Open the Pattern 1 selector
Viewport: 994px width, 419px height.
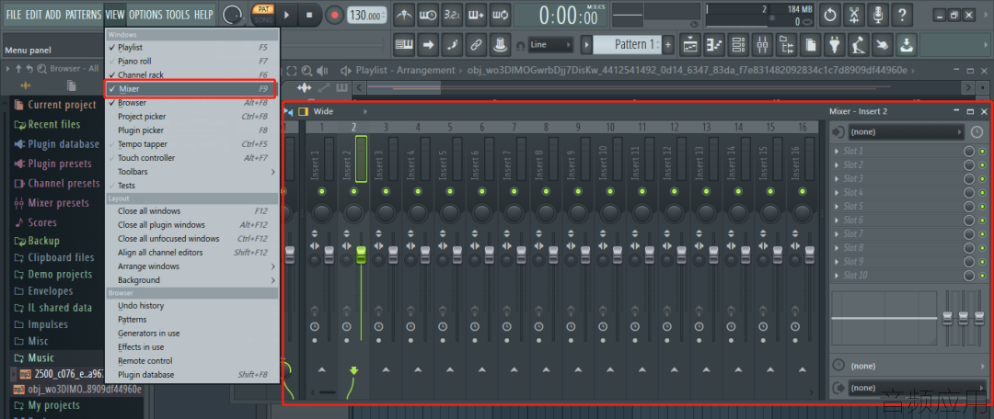tap(627, 44)
